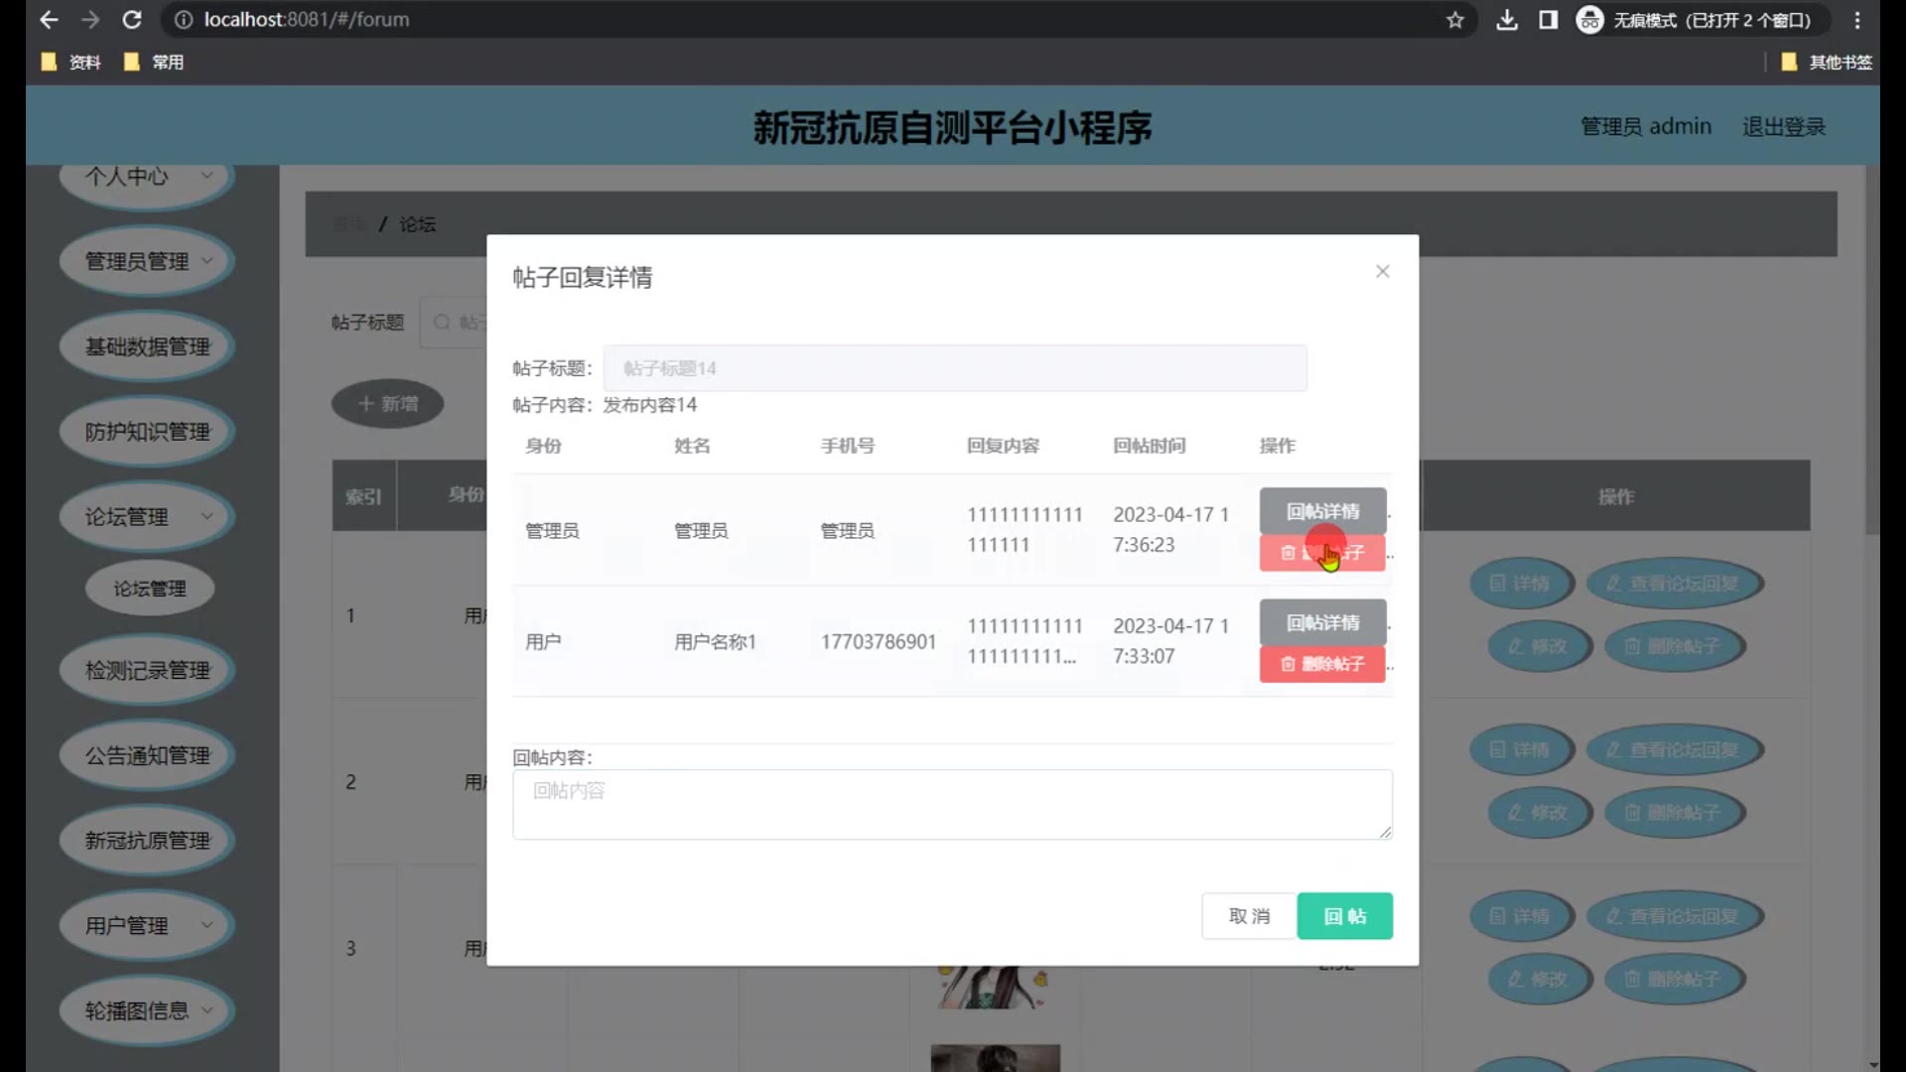Open the 公告通知管理 menu item

click(147, 755)
